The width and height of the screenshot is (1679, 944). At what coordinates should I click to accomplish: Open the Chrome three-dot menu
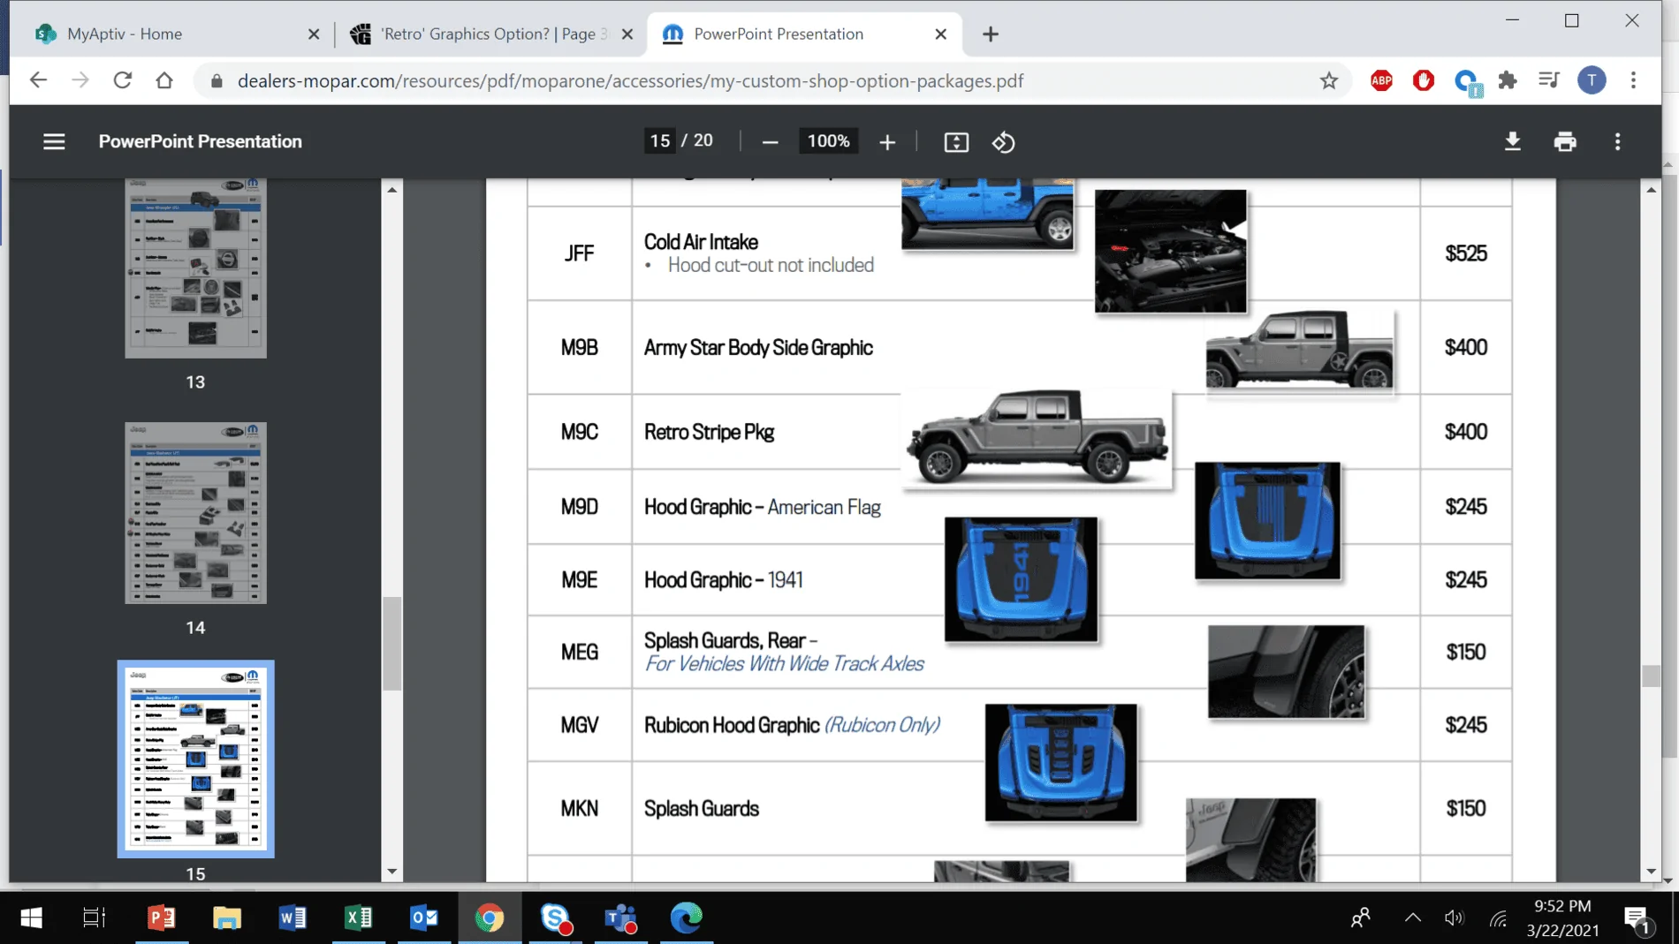(1633, 80)
